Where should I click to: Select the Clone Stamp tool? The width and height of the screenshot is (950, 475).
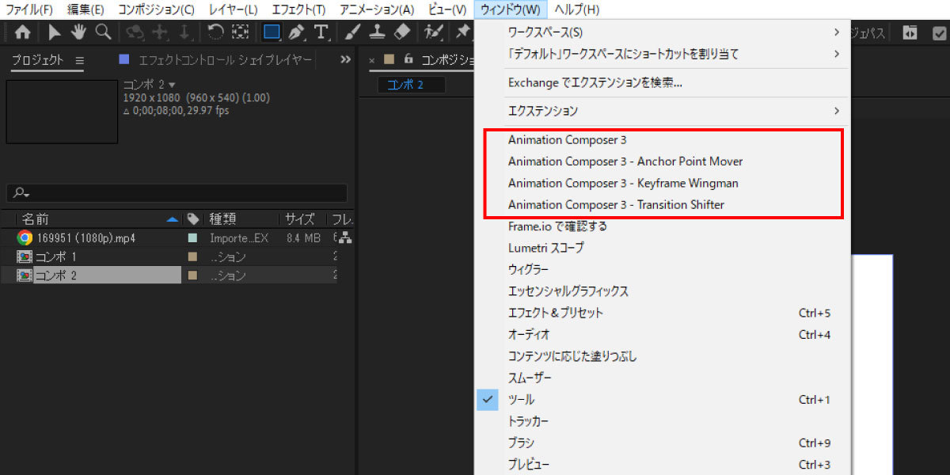[378, 32]
